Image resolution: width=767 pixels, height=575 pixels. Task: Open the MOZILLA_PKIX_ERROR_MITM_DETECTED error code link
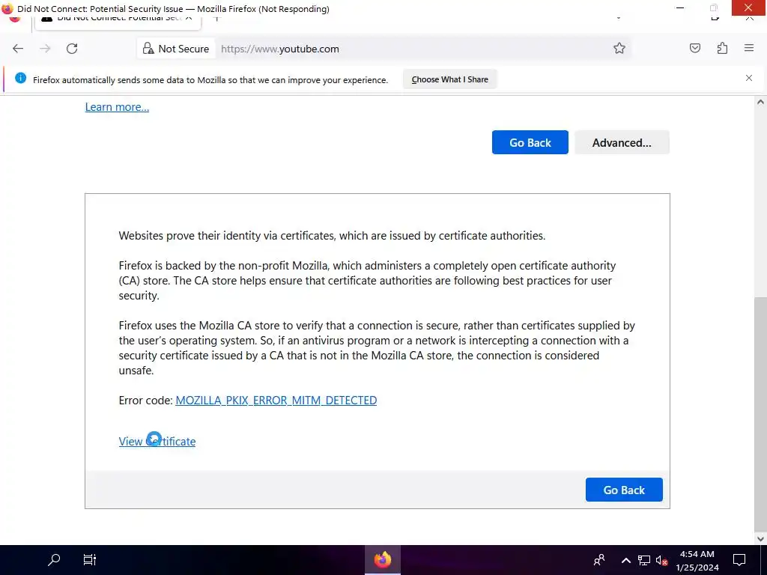click(276, 401)
